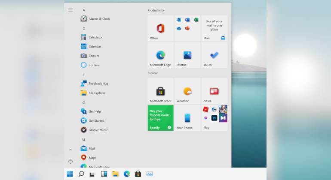Click the Explore group heading

point(153,73)
